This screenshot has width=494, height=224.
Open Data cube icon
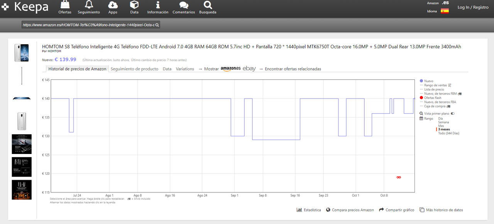pos(134,5)
